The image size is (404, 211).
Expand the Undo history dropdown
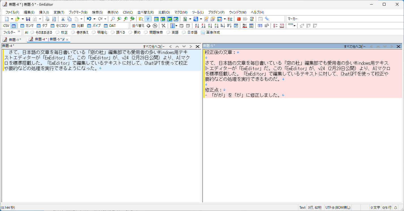[x=94, y=19]
